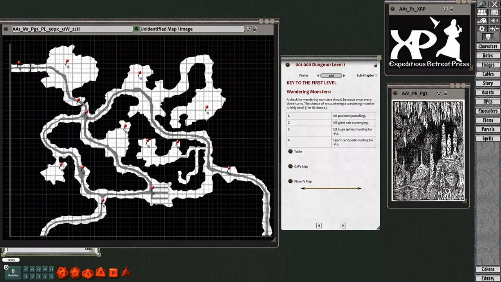Open the Images sidebar tab
Viewport: 501px width, 282px height.
pos(488,65)
